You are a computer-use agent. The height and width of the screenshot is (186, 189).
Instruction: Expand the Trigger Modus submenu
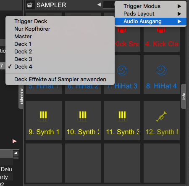[x=151, y=6]
